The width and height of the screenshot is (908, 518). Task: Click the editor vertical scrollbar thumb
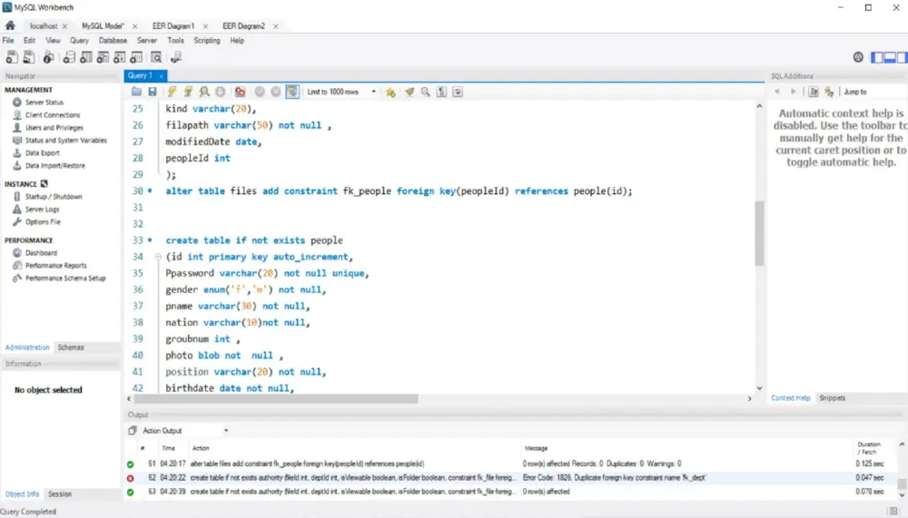click(759, 233)
